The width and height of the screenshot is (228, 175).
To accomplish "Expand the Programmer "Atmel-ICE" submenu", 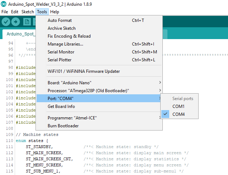I will [x=99, y=118].
